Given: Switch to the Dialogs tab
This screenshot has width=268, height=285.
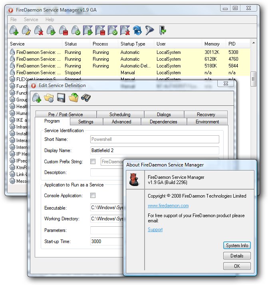Looking at the screenshot, I should pos(164,114).
